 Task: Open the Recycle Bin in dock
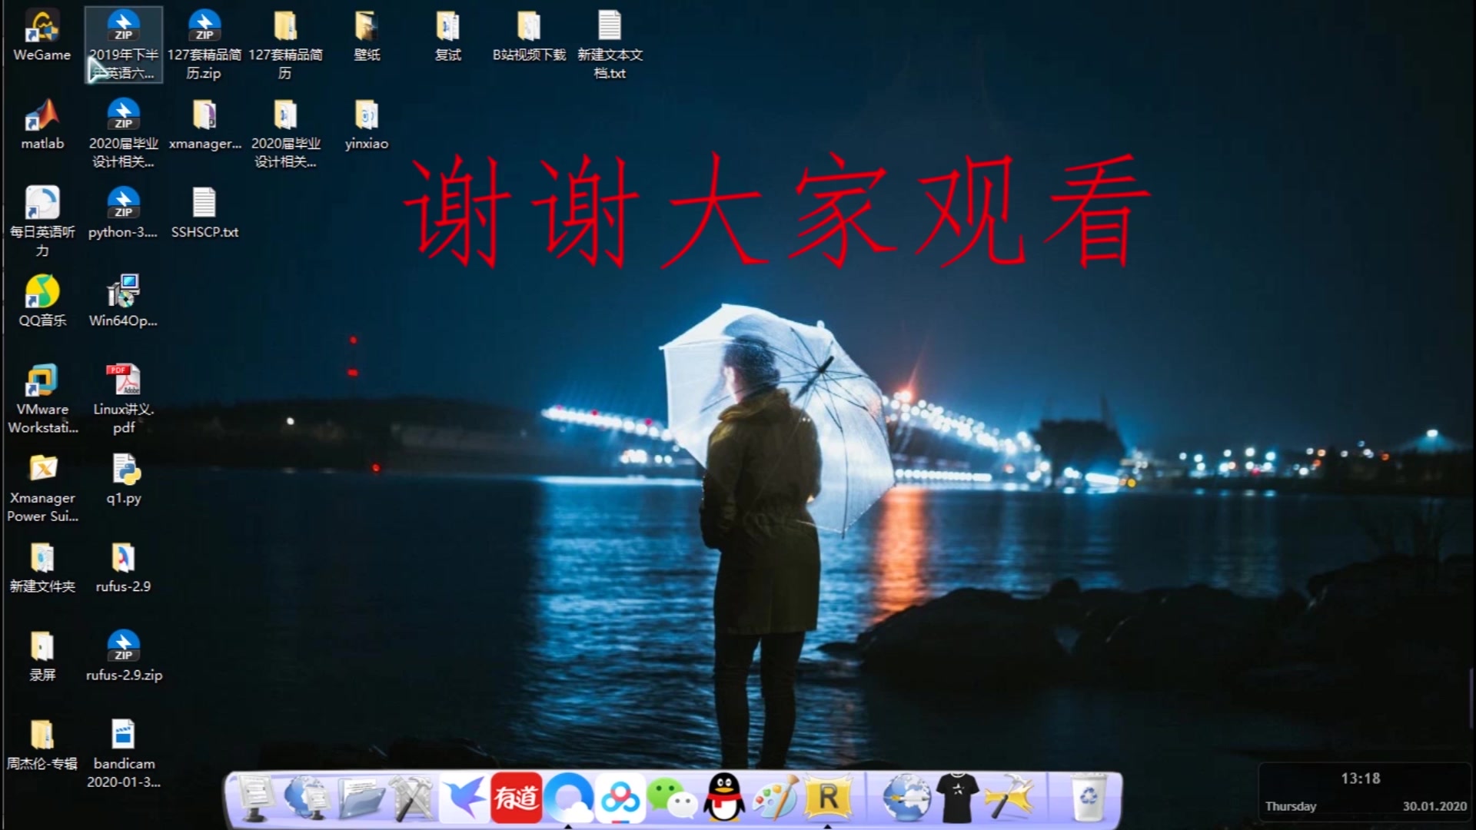pos(1089,798)
